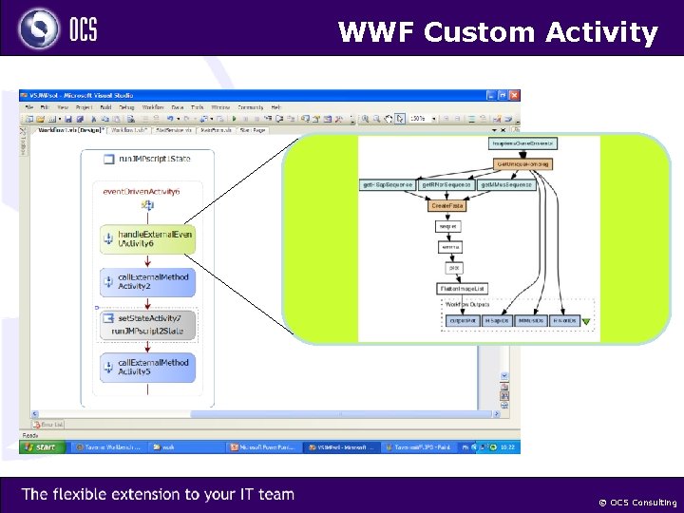Click the GetUniqueHomolog node in diagram
The width and height of the screenshot is (684, 513).
click(522, 164)
